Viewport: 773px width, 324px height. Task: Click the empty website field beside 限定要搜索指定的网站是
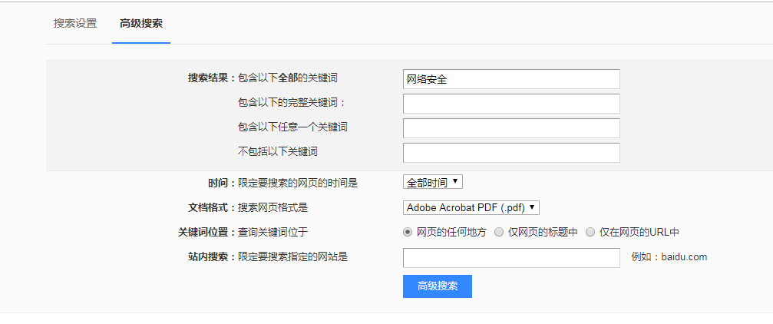(511, 257)
